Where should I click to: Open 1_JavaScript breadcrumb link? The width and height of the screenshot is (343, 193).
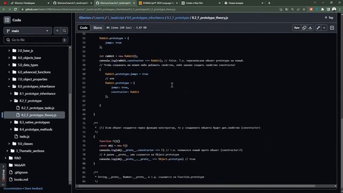coord(116,18)
